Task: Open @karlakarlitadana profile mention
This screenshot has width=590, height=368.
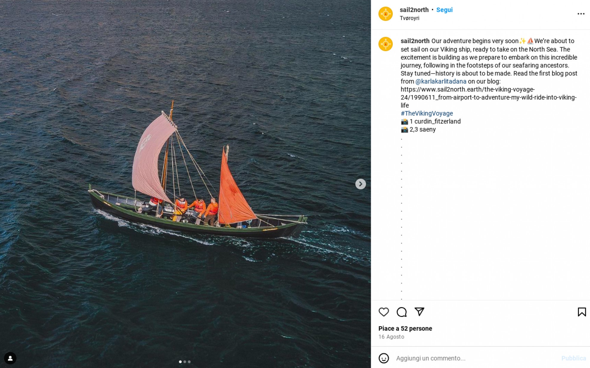Action: click(441, 81)
